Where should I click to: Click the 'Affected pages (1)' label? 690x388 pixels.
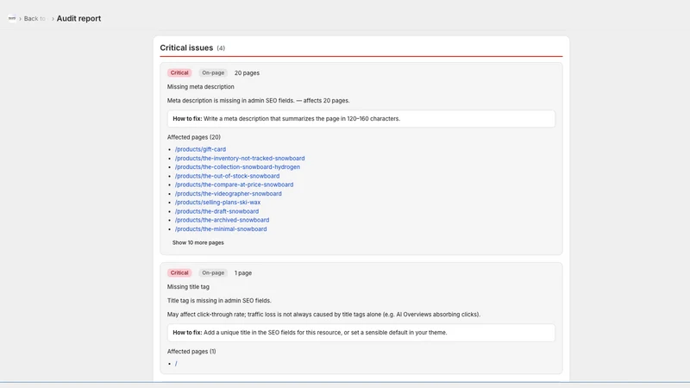(191, 352)
